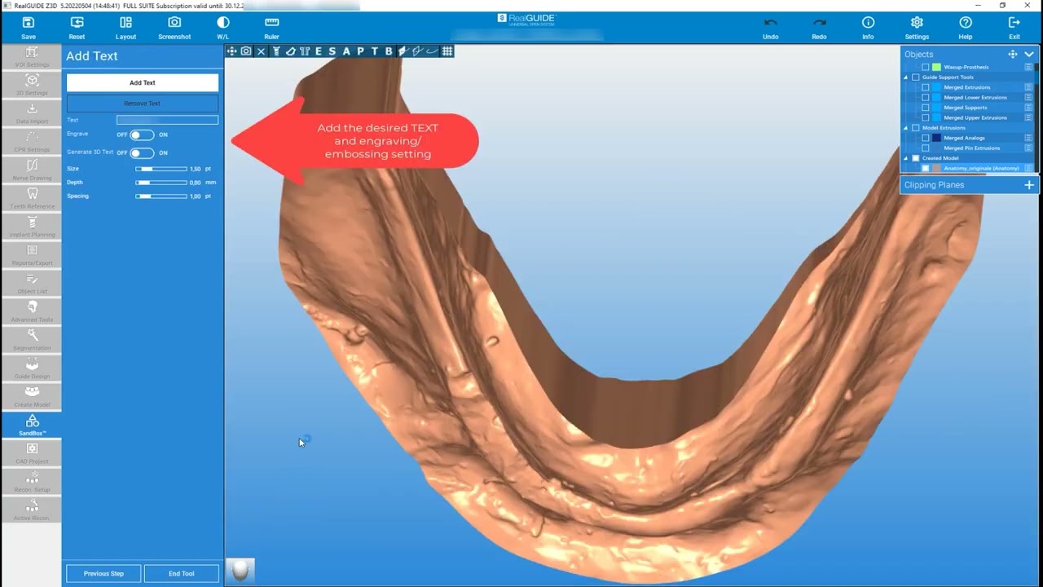This screenshot has height=587, width=1043.
Task: Select the P view button
Action: click(360, 51)
